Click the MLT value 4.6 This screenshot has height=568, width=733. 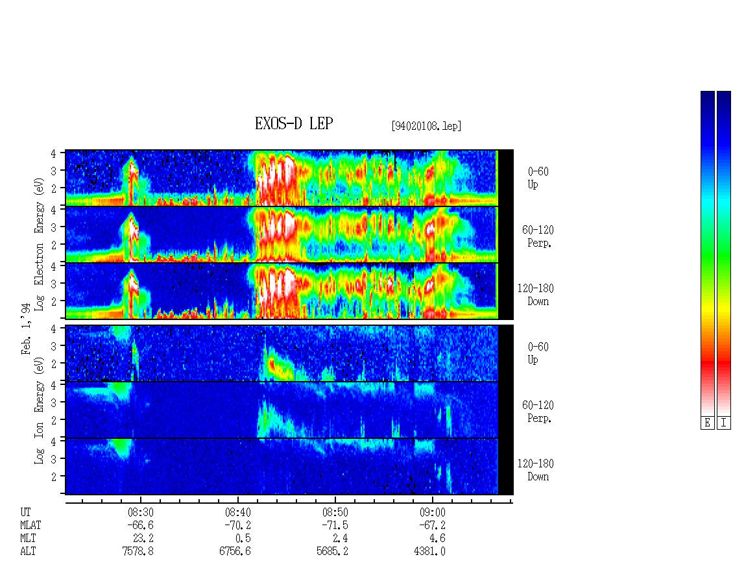point(438,539)
